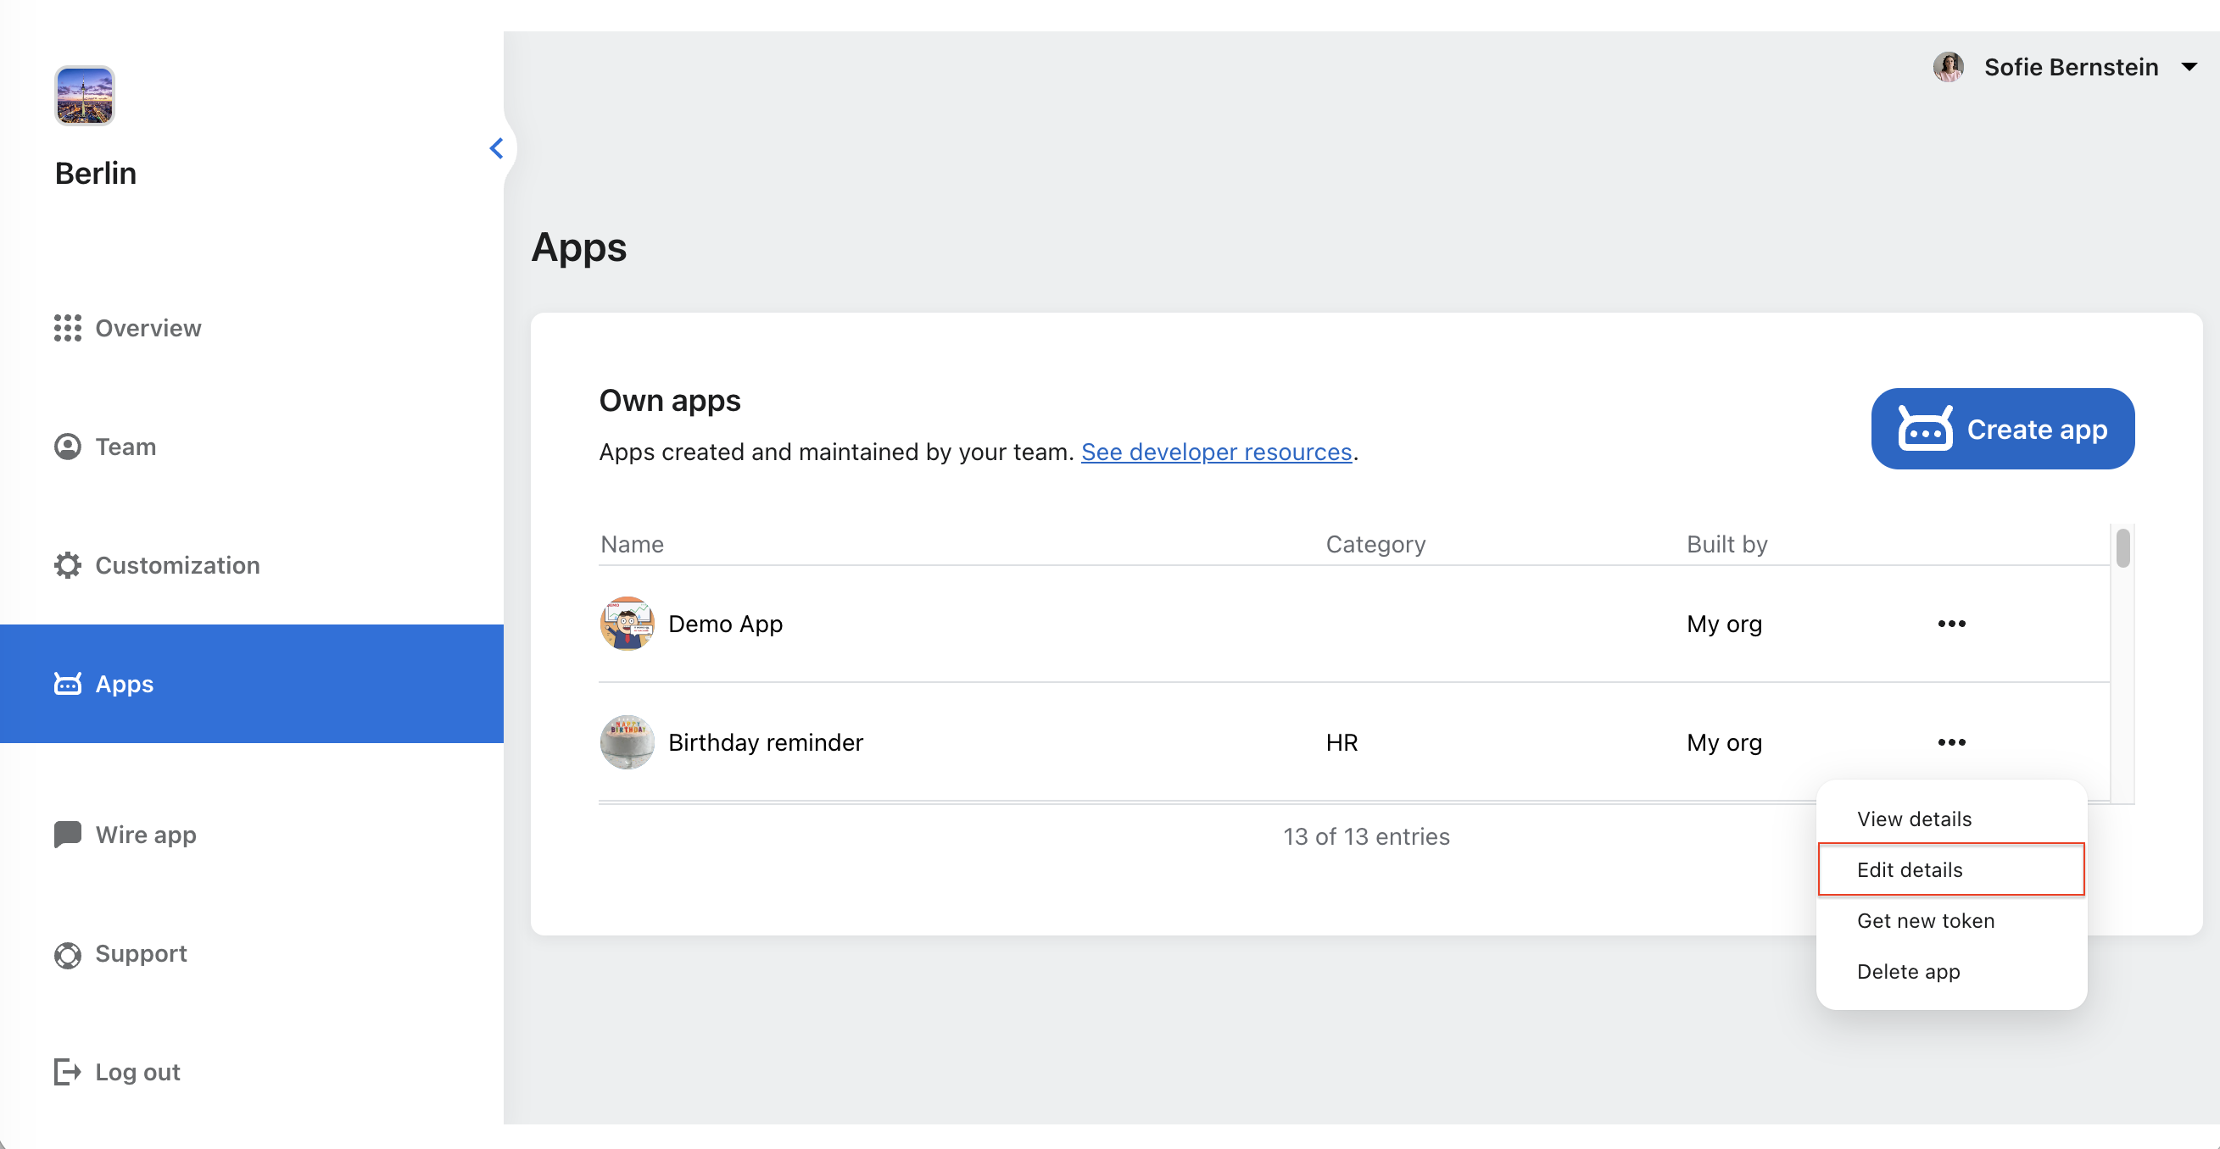Image resolution: width=2220 pixels, height=1149 pixels.
Task: Collapse the sidebar with the chevron arrow
Action: coord(496,148)
